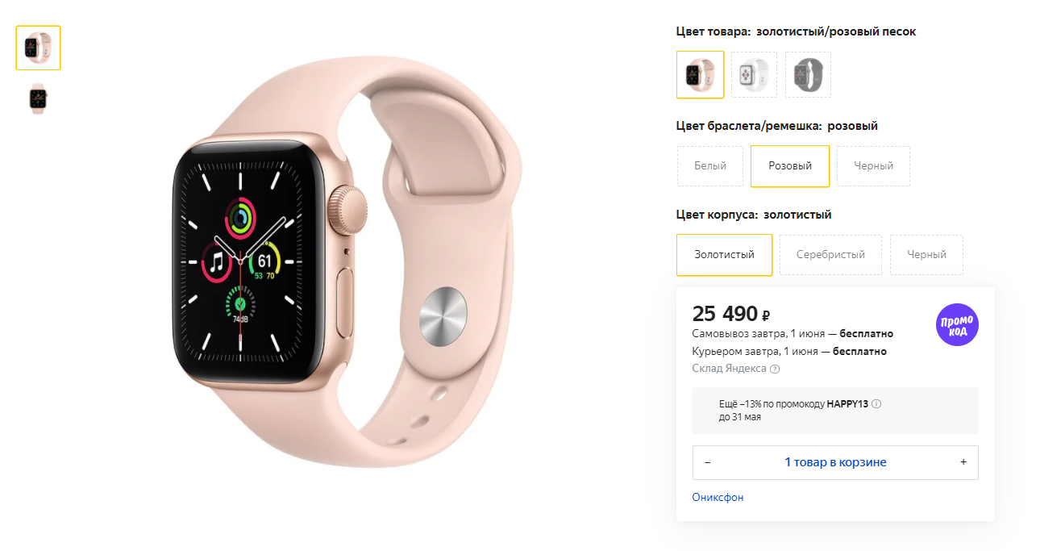Select Золотистый case color
This screenshot has height=551, width=1040.
(x=725, y=255)
